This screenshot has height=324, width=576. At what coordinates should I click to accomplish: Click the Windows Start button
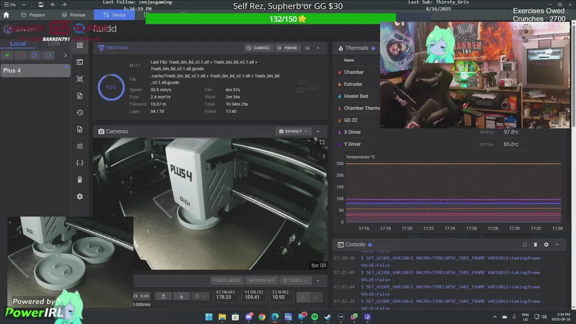click(209, 317)
